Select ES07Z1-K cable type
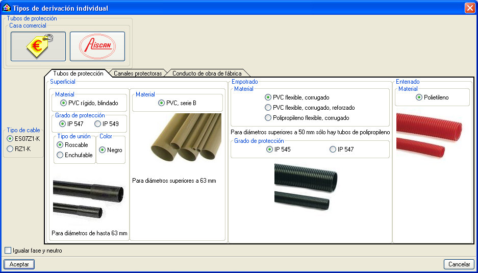This screenshot has height=273, width=478. pyautogui.click(x=23, y=139)
